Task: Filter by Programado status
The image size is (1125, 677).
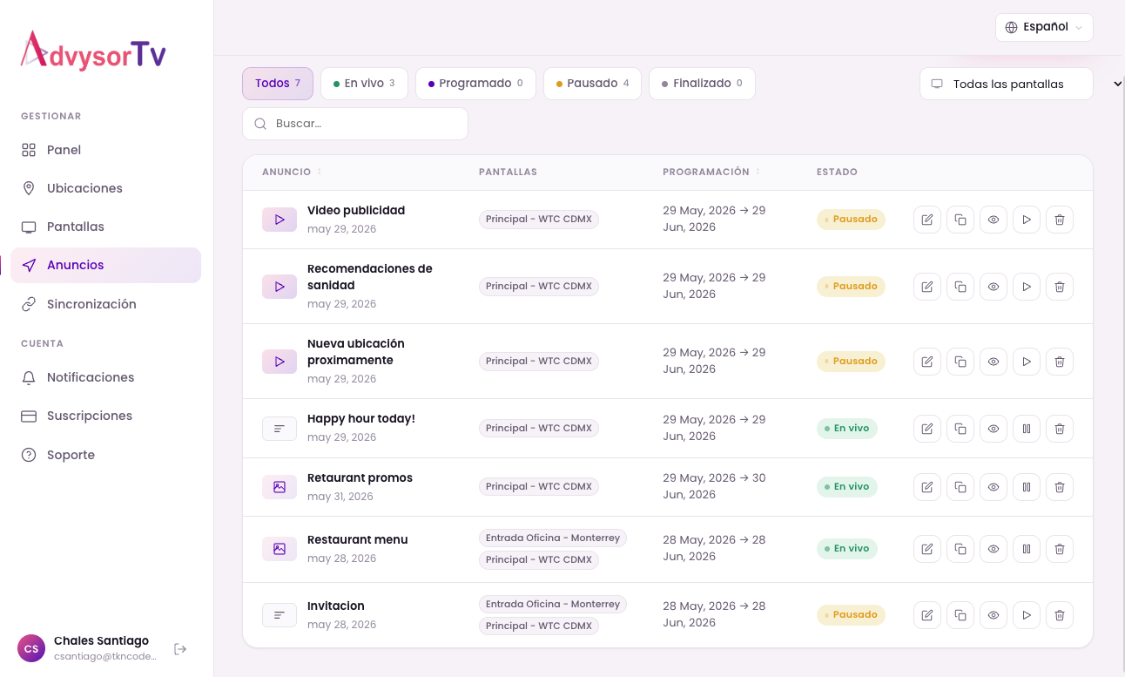Action: [x=475, y=84]
